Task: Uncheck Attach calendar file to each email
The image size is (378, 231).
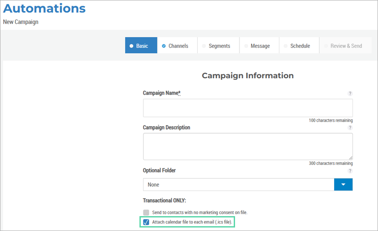Action: [x=146, y=222]
